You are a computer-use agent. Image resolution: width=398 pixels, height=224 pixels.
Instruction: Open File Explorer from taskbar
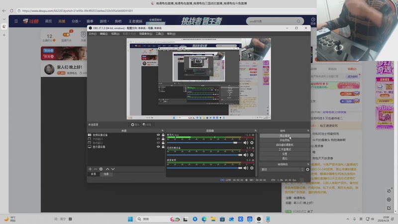[213, 219]
